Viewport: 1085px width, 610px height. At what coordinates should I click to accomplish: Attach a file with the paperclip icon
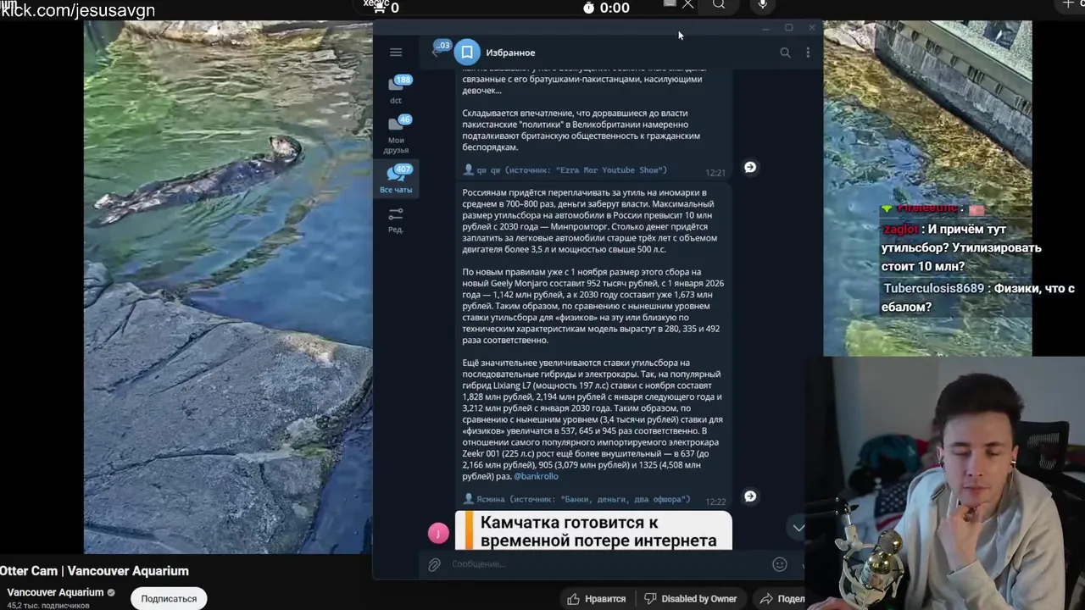tap(434, 564)
